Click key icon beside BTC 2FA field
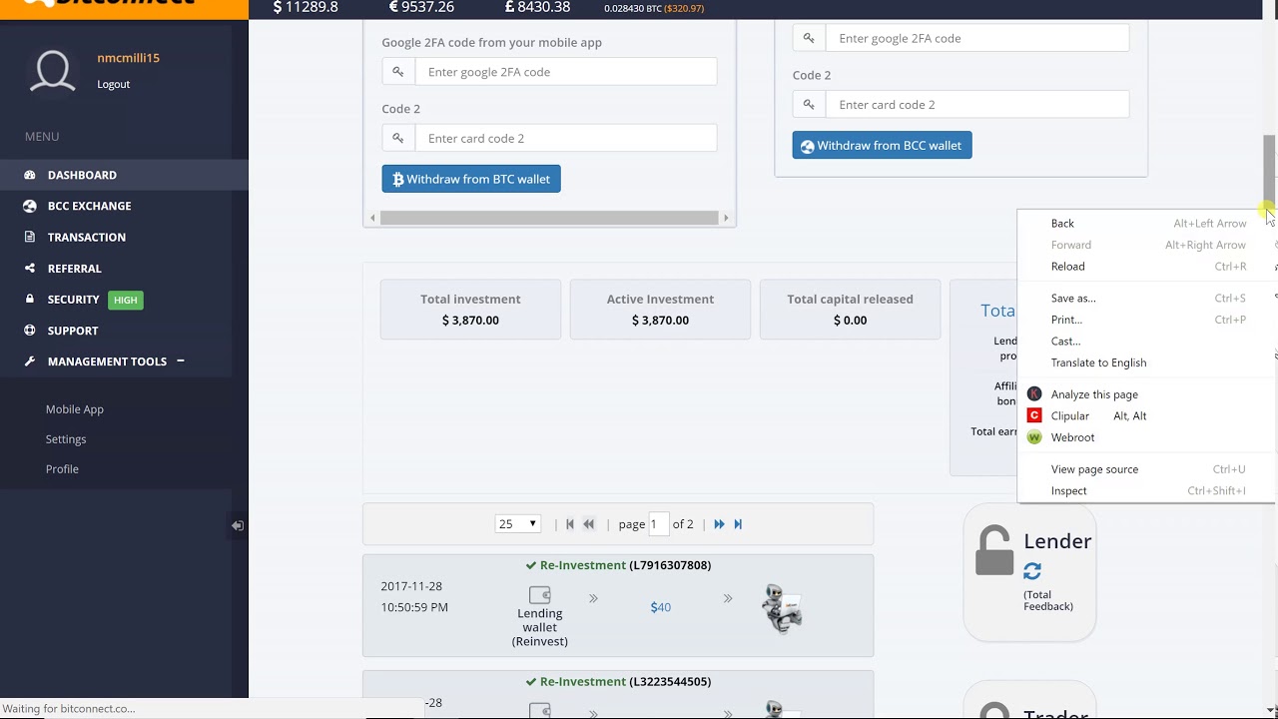 click(x=398, y=72)
